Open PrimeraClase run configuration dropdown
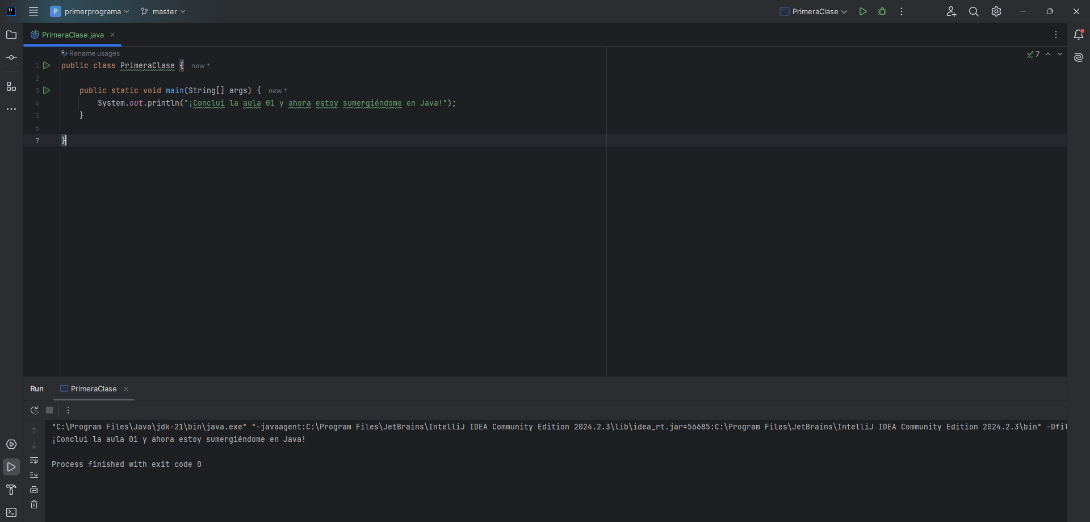Image resolution: width=1090 pixels, height=522 pixels. click(813, 11)
